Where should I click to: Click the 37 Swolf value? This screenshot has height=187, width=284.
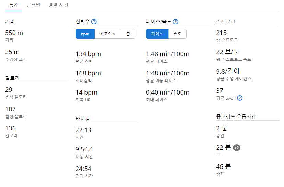(220, 91)
